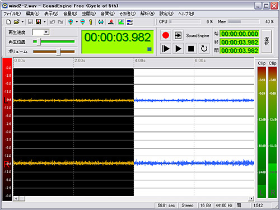Click the left channel blue waveform
The height and width of the screenshot is (210, 280).
[194, 100]
